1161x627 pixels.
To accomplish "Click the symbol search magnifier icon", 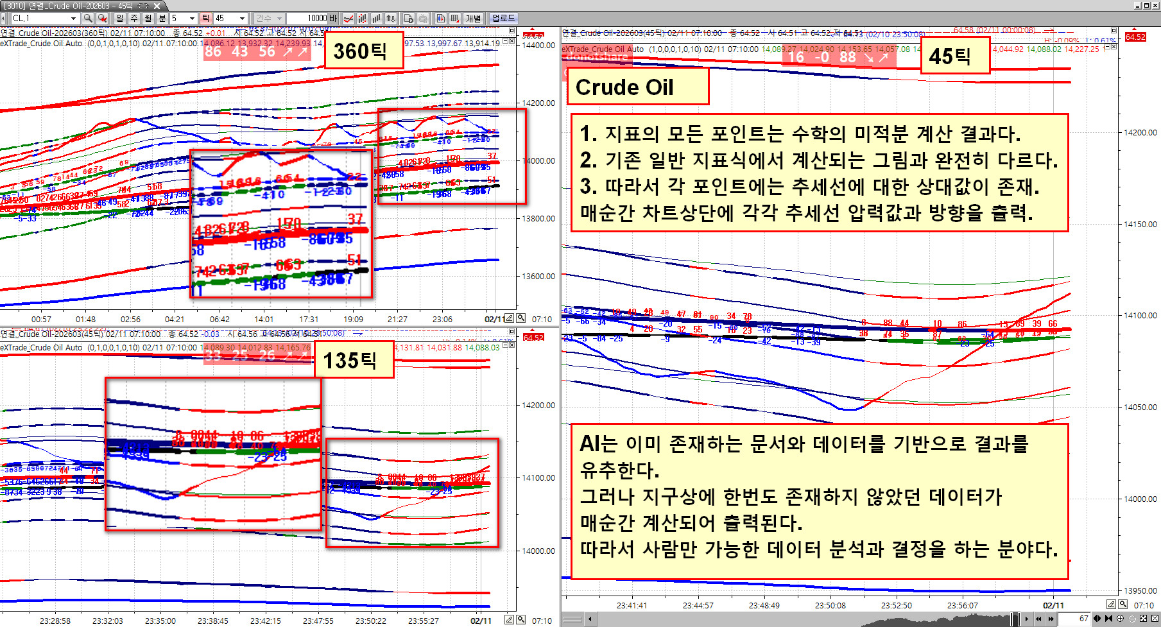I will tap(87, 18).
